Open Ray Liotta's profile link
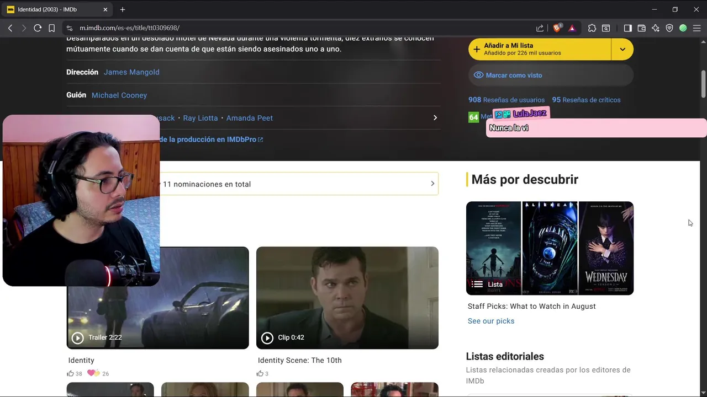This screenshot has height=397, width=707. point(201,118)
